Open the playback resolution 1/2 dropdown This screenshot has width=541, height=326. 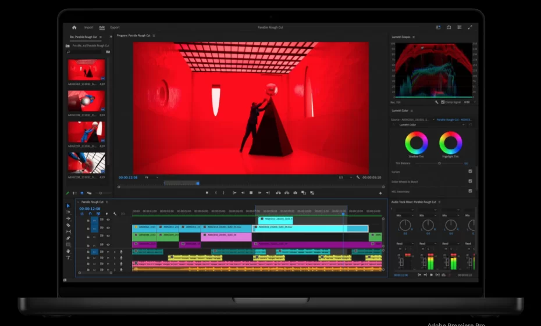344,177
